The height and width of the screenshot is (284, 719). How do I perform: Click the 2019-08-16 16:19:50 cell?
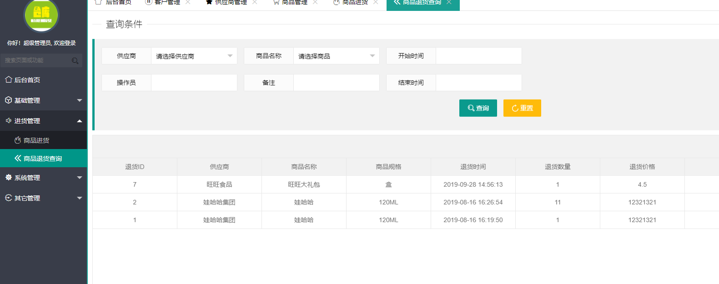[473, 220]
